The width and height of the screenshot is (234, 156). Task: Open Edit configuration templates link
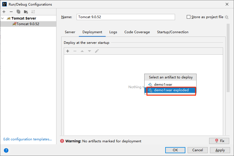coord(28,139)
